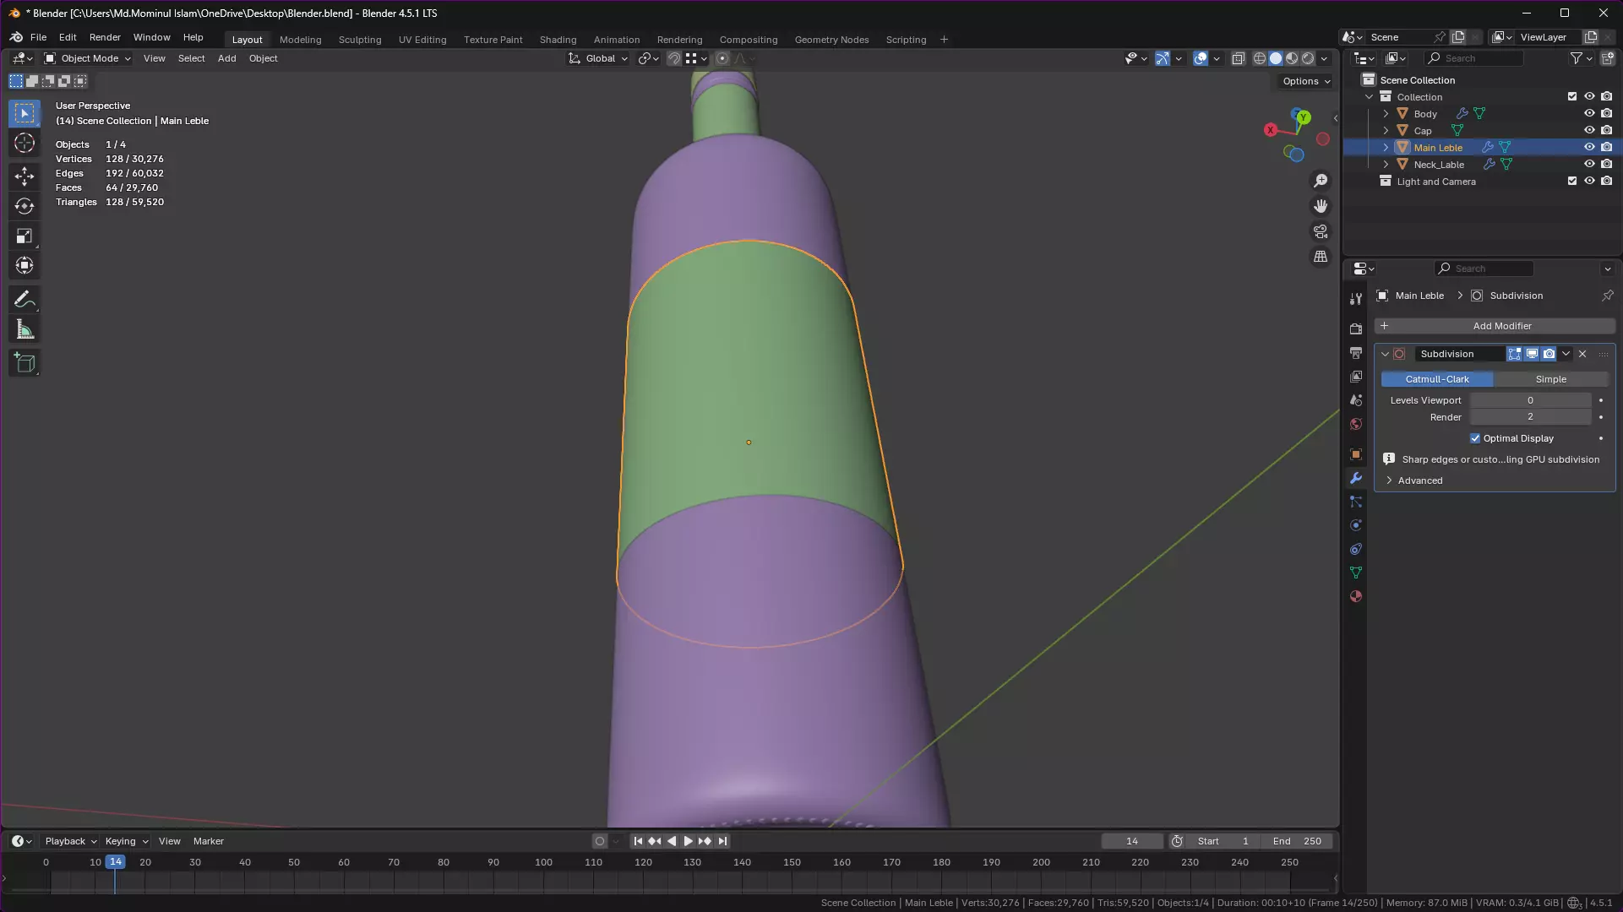Switch to the Shading workspace tab

[x=558, y=40]
